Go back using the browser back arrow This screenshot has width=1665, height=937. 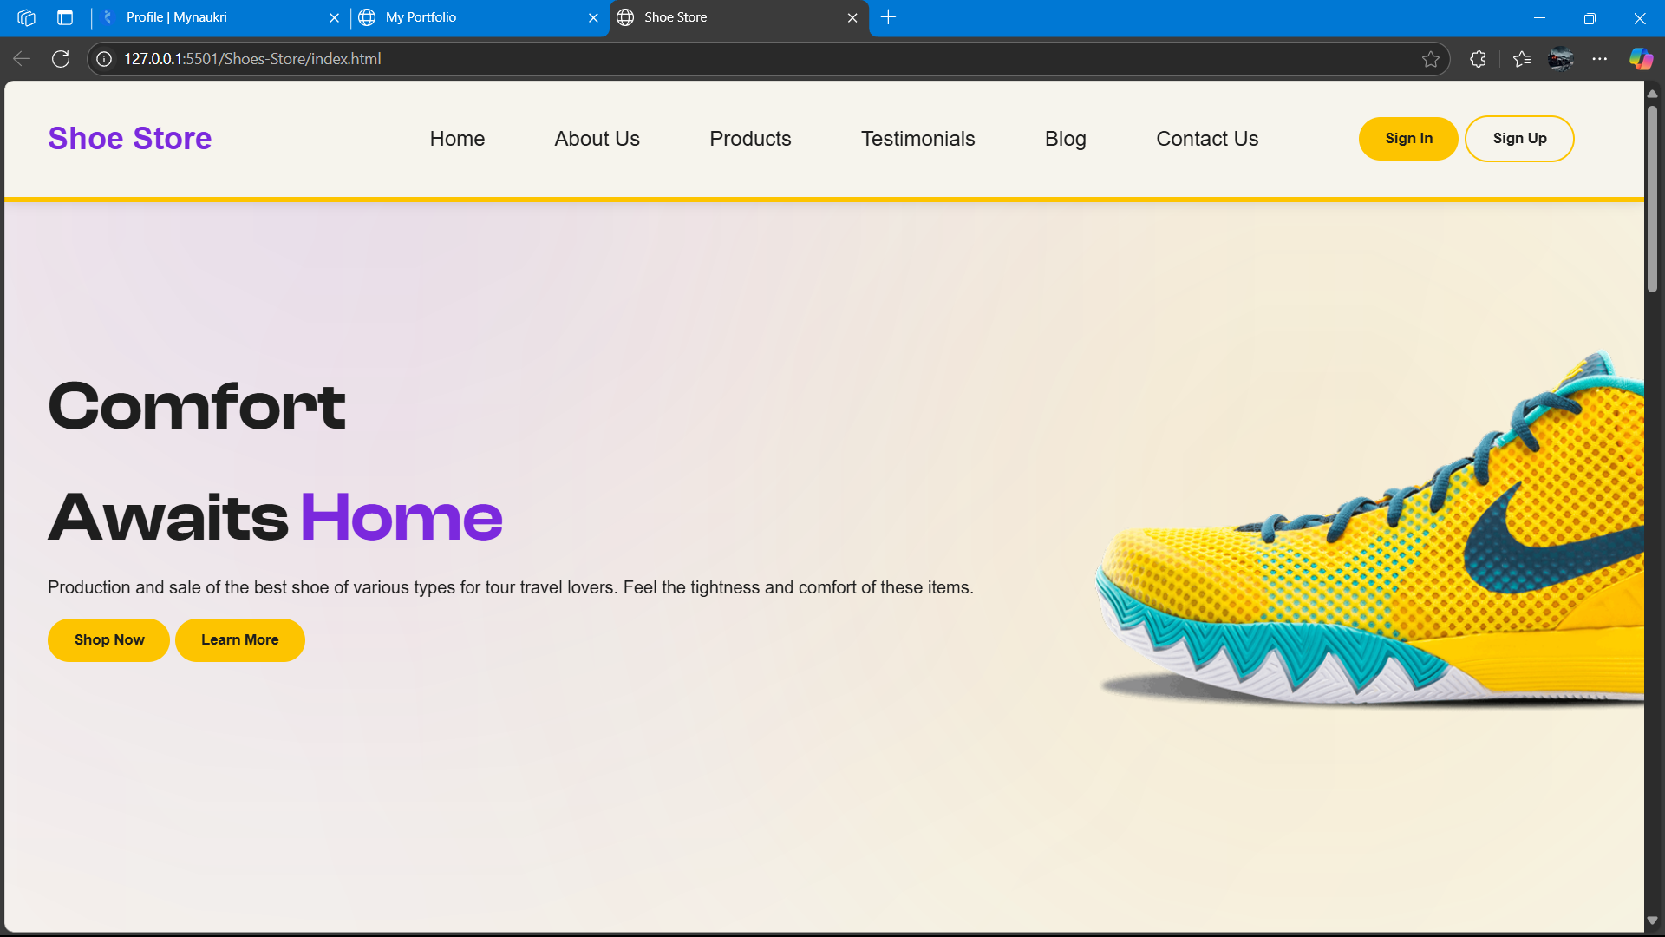pyautogui.click(x=22, y=59)
